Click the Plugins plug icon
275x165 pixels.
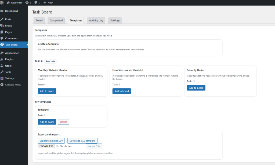(x=4, y=59)
